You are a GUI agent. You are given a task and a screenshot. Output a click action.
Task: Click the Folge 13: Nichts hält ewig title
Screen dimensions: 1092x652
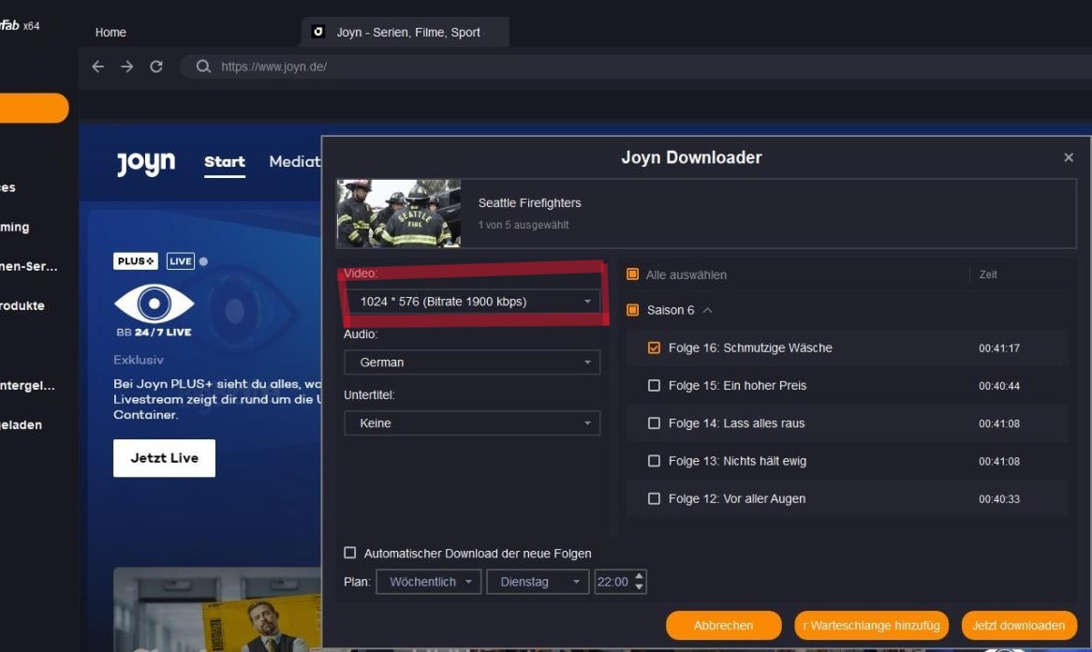737,461
